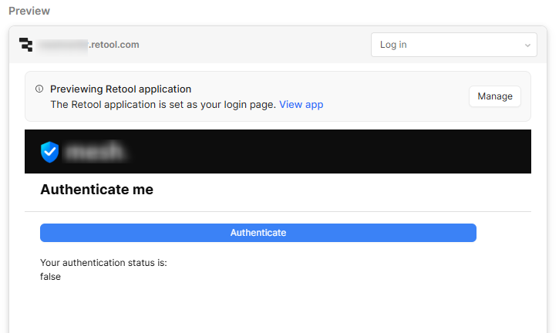This screenshot has height=333, width=559.
Task: Open the Log in page selector
Action: 454,45
